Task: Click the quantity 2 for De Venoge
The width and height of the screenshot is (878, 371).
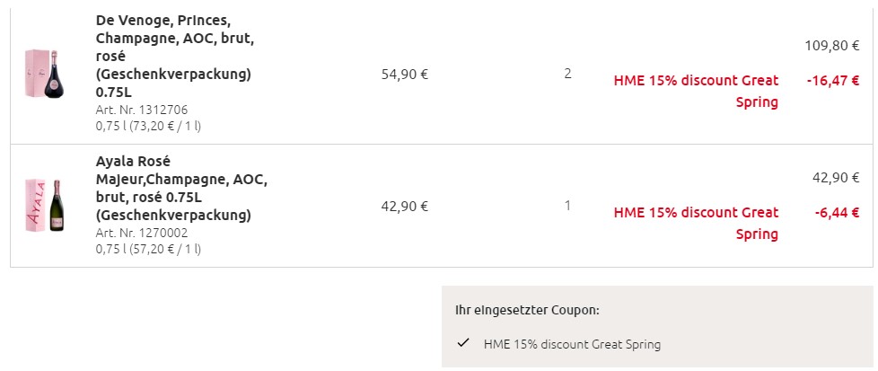Action: 567,74
